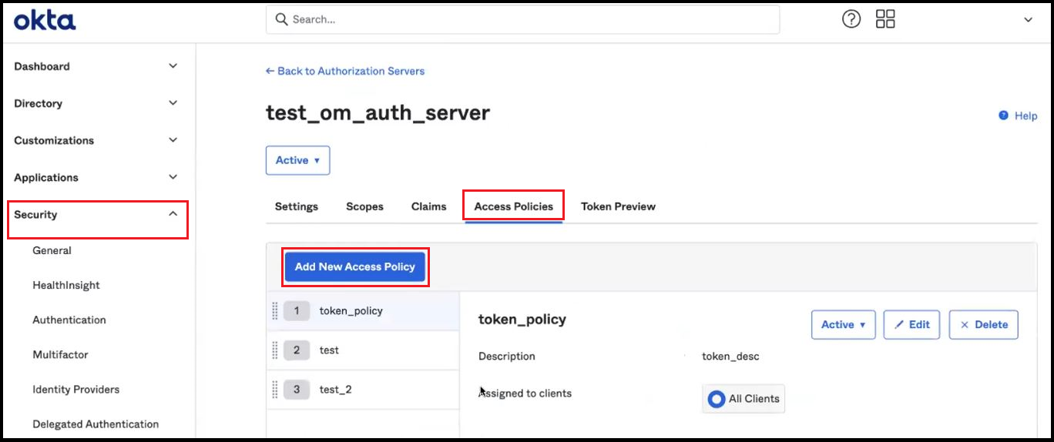Screen dimensions: 1054x442
Task: Switch to the Token Preview tab
Action: (x=618, y=206)
